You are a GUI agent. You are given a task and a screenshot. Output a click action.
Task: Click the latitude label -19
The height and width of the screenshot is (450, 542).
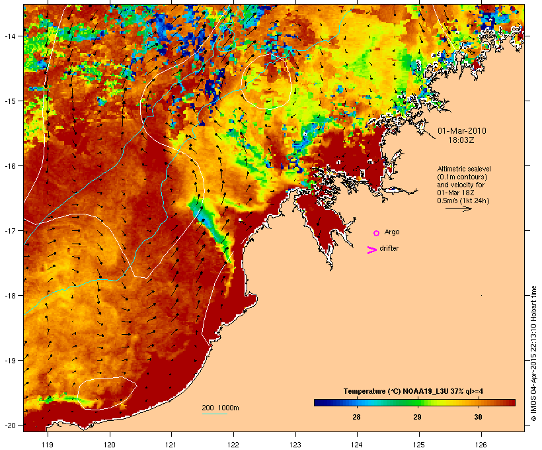click(x=10, y=361)
